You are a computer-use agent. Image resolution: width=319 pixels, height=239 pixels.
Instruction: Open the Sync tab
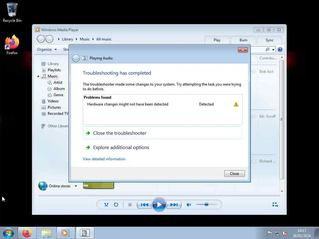point(269,40)
